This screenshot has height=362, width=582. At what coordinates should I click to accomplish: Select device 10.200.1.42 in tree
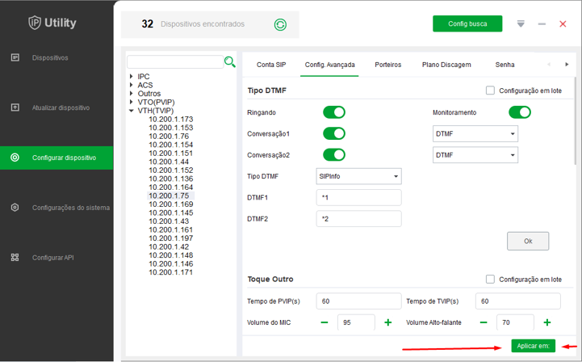tap(169, 246)
